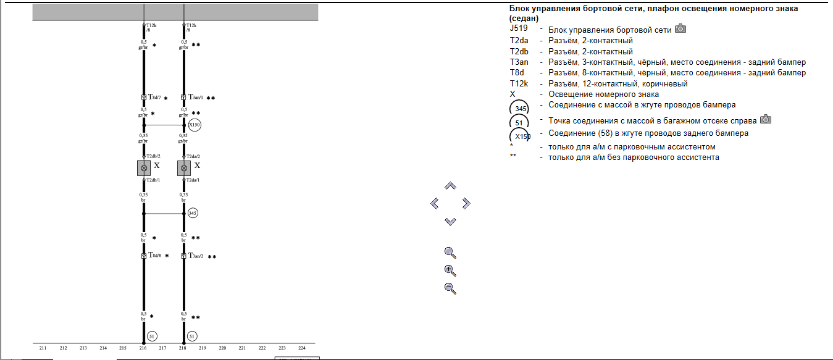
Task: Click the pan up arrow
Action: coord(450,186)
